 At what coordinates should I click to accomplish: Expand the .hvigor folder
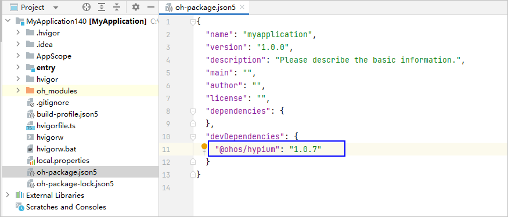[18, 32]
